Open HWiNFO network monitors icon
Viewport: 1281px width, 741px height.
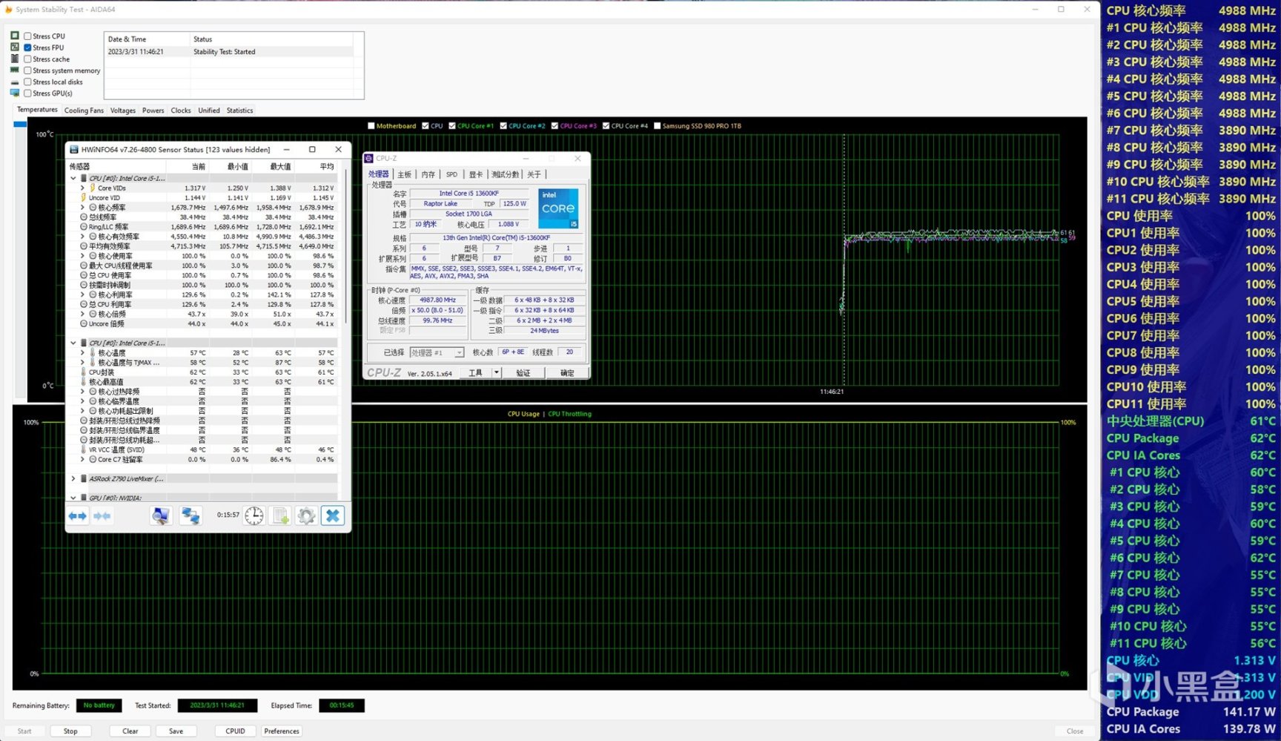[191, 516]
